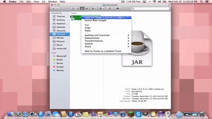Open the Edit menu

click(28, 2)
